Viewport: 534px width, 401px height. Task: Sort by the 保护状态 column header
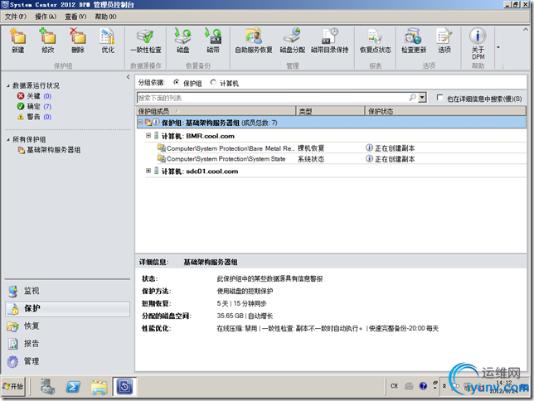click(x=445, y=111)
